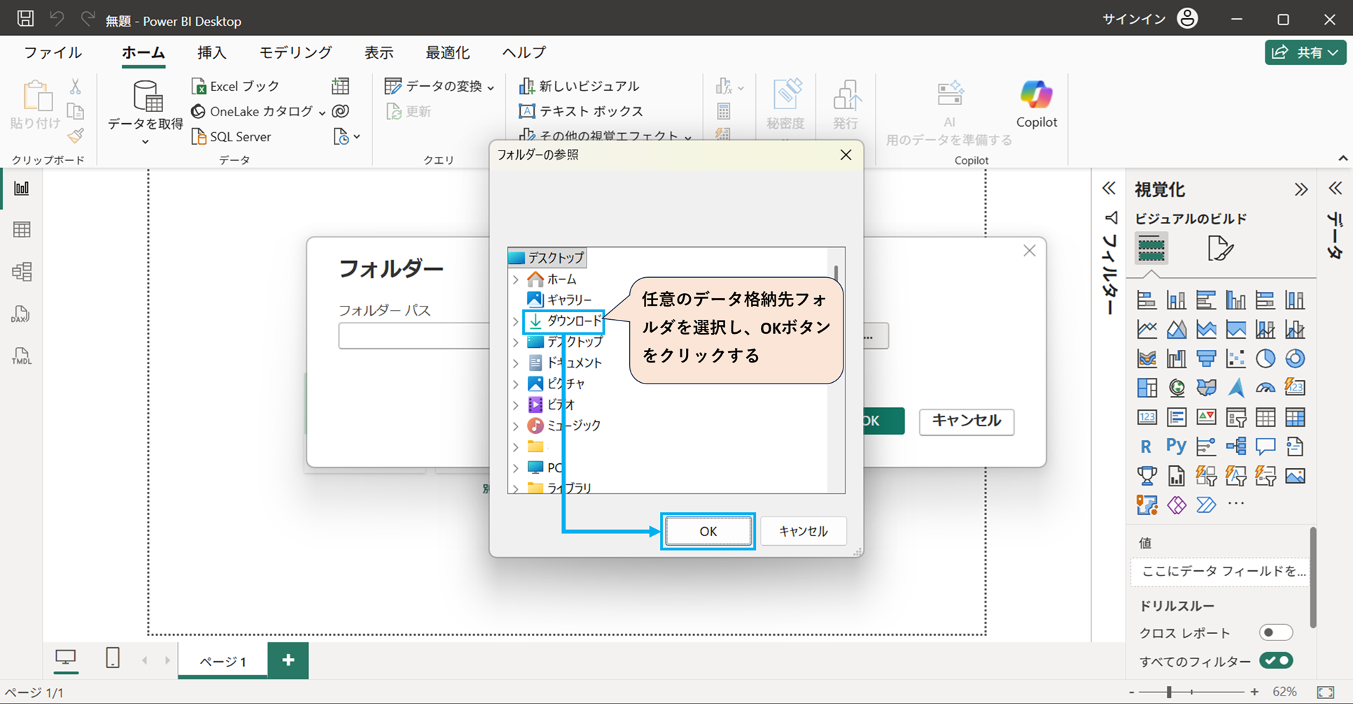Expand the ドキュメント folder node
Image resolution: width=1353 pixels, height=704 pixels.
[x=516, y=362]
